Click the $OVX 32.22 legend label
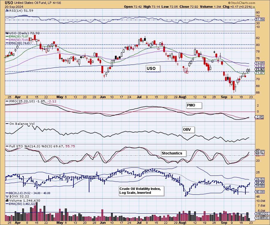Screen dimensions: 270x225 [19, 196]
